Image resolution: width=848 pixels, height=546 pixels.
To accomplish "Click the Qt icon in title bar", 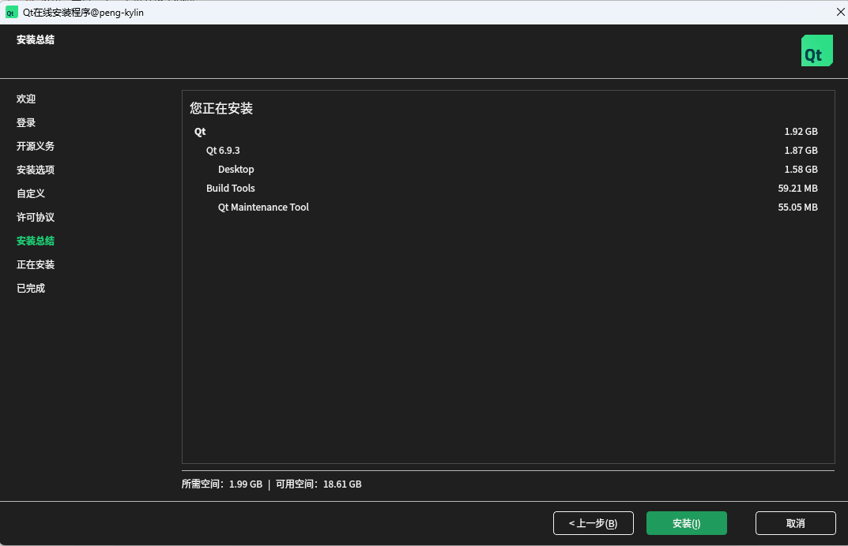I will 11,13.
